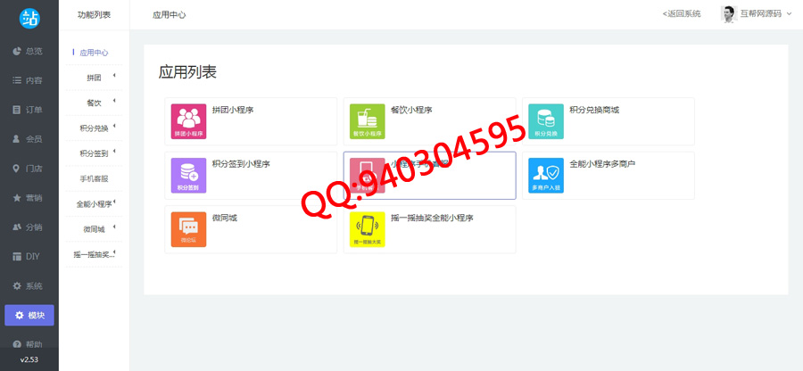Click the blue 站 logo icon
Viewport: 803px width, 371px height.
click(x=29, y=16)
